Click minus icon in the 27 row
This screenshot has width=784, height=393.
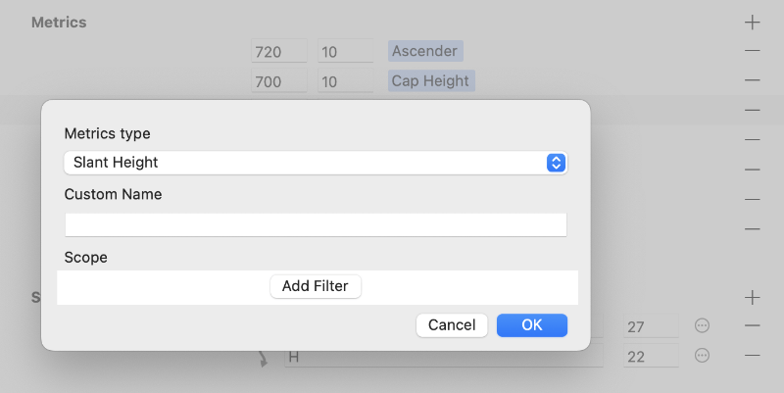tap(752, 326)
